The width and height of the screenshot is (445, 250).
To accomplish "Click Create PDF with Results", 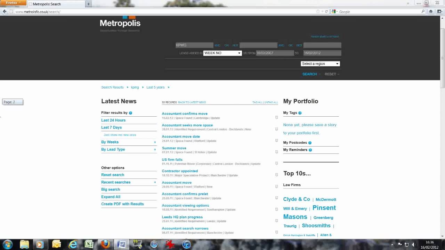I will pyautogui.click(x=122, y=204).
